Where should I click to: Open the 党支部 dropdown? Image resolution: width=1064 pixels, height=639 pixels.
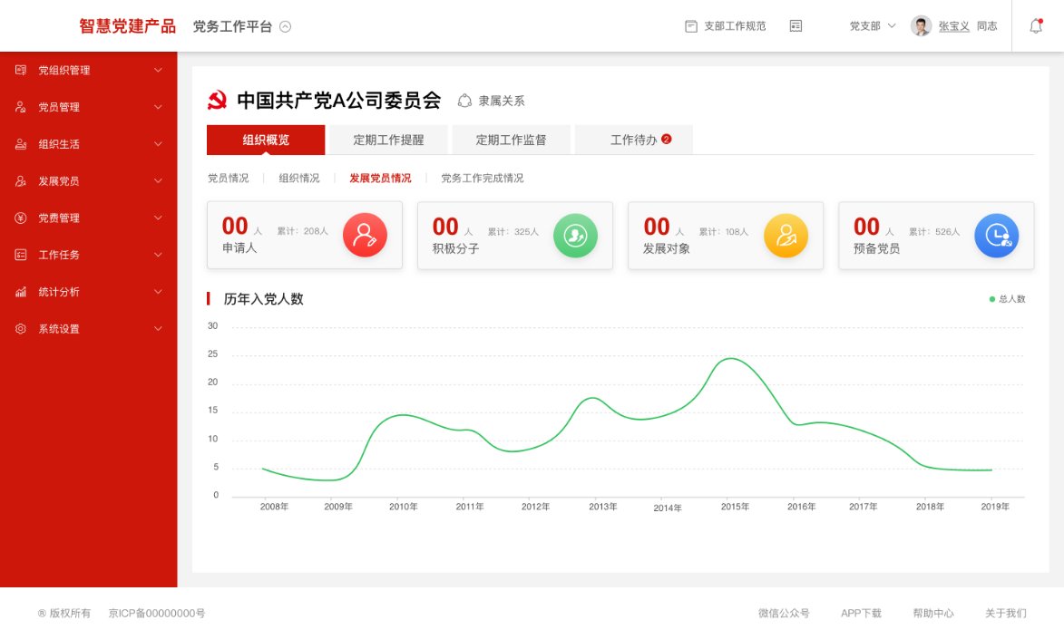click(873, 25)
